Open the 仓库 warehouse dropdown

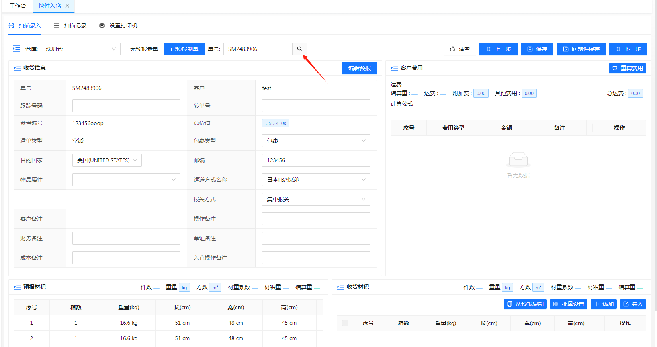(80, 49)
